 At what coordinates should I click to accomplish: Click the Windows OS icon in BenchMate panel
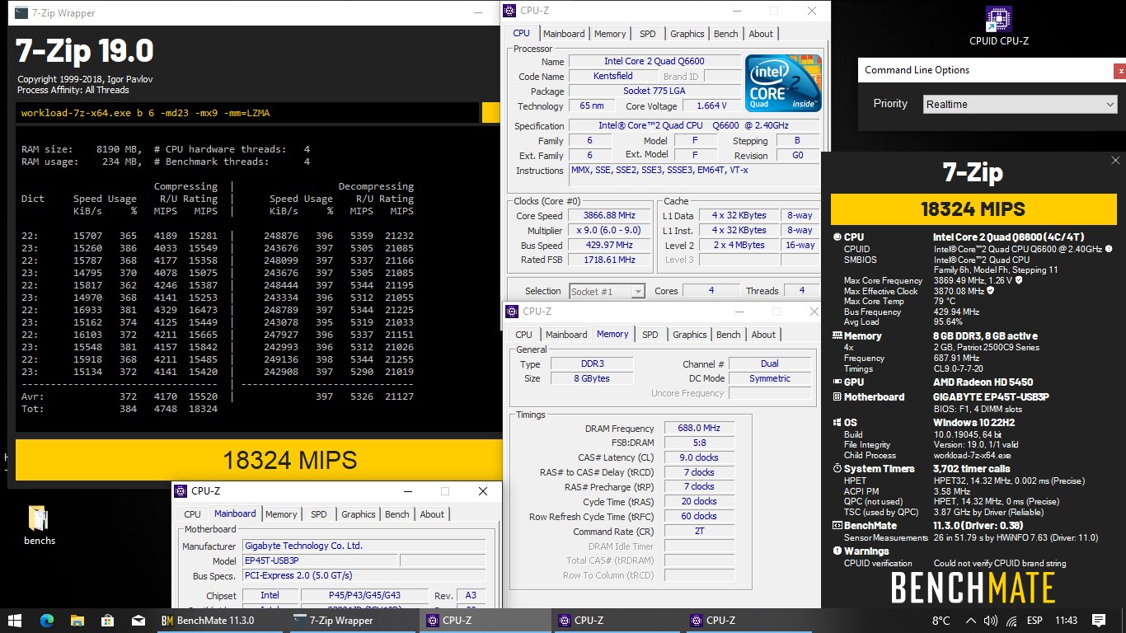[x=837, y=423]
